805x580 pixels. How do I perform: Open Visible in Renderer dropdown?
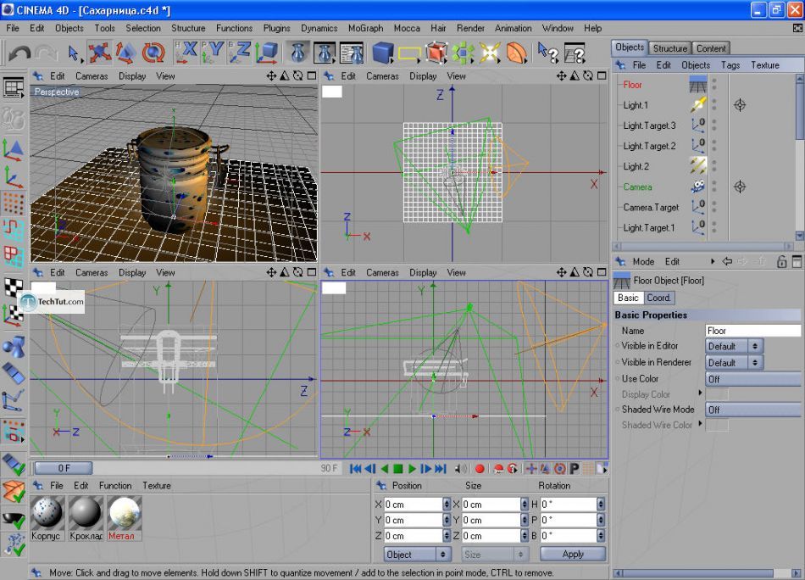(734, 363)
